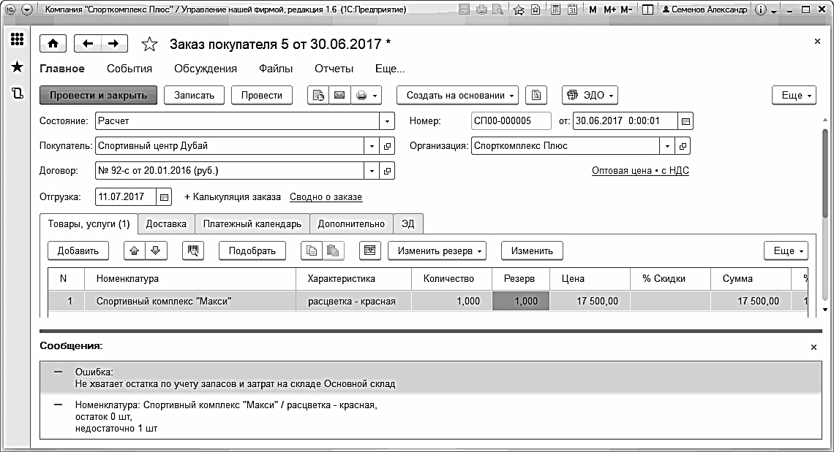Viewport: 834px width, 452px height.
Task: Click the Номер input field
Action: 511,121
